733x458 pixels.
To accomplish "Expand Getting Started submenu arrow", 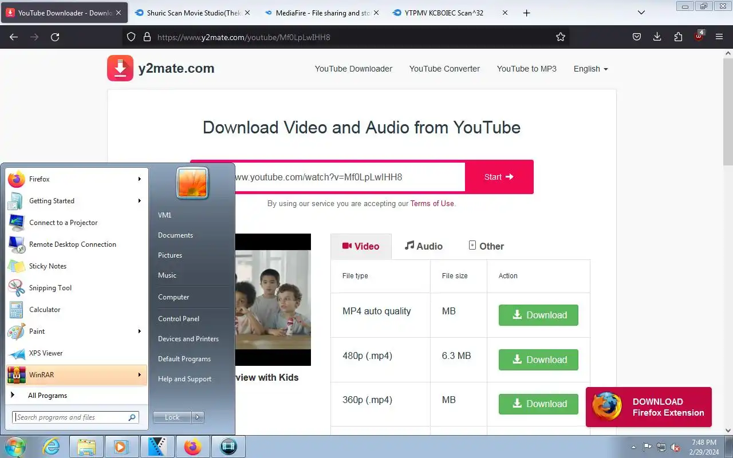I will point(139,201).
